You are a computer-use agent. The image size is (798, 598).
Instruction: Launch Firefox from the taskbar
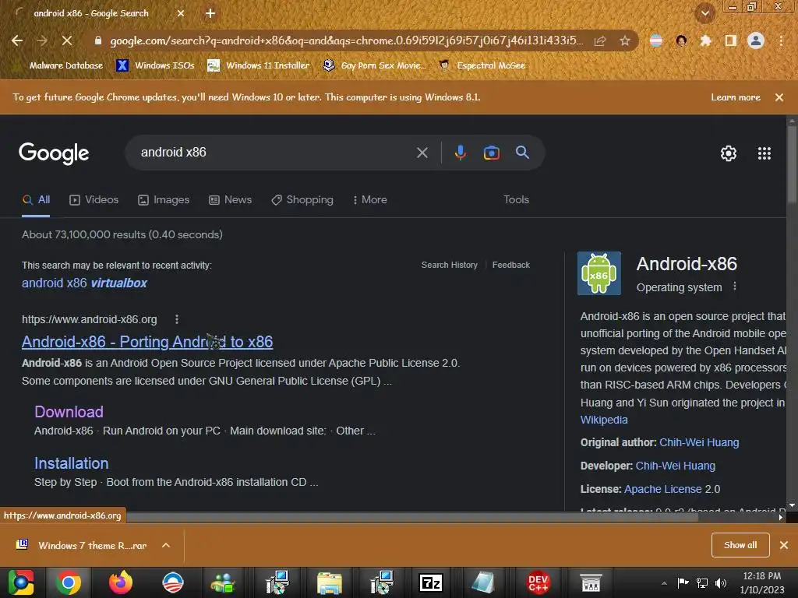[x=121, y=583]
